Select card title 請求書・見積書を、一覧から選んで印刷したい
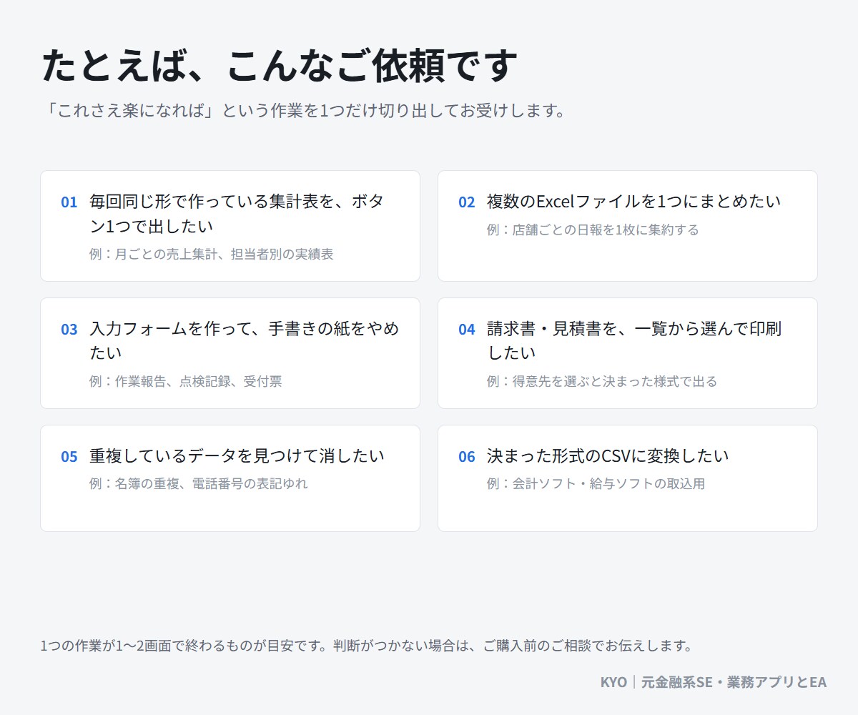 tap(634, 340)
